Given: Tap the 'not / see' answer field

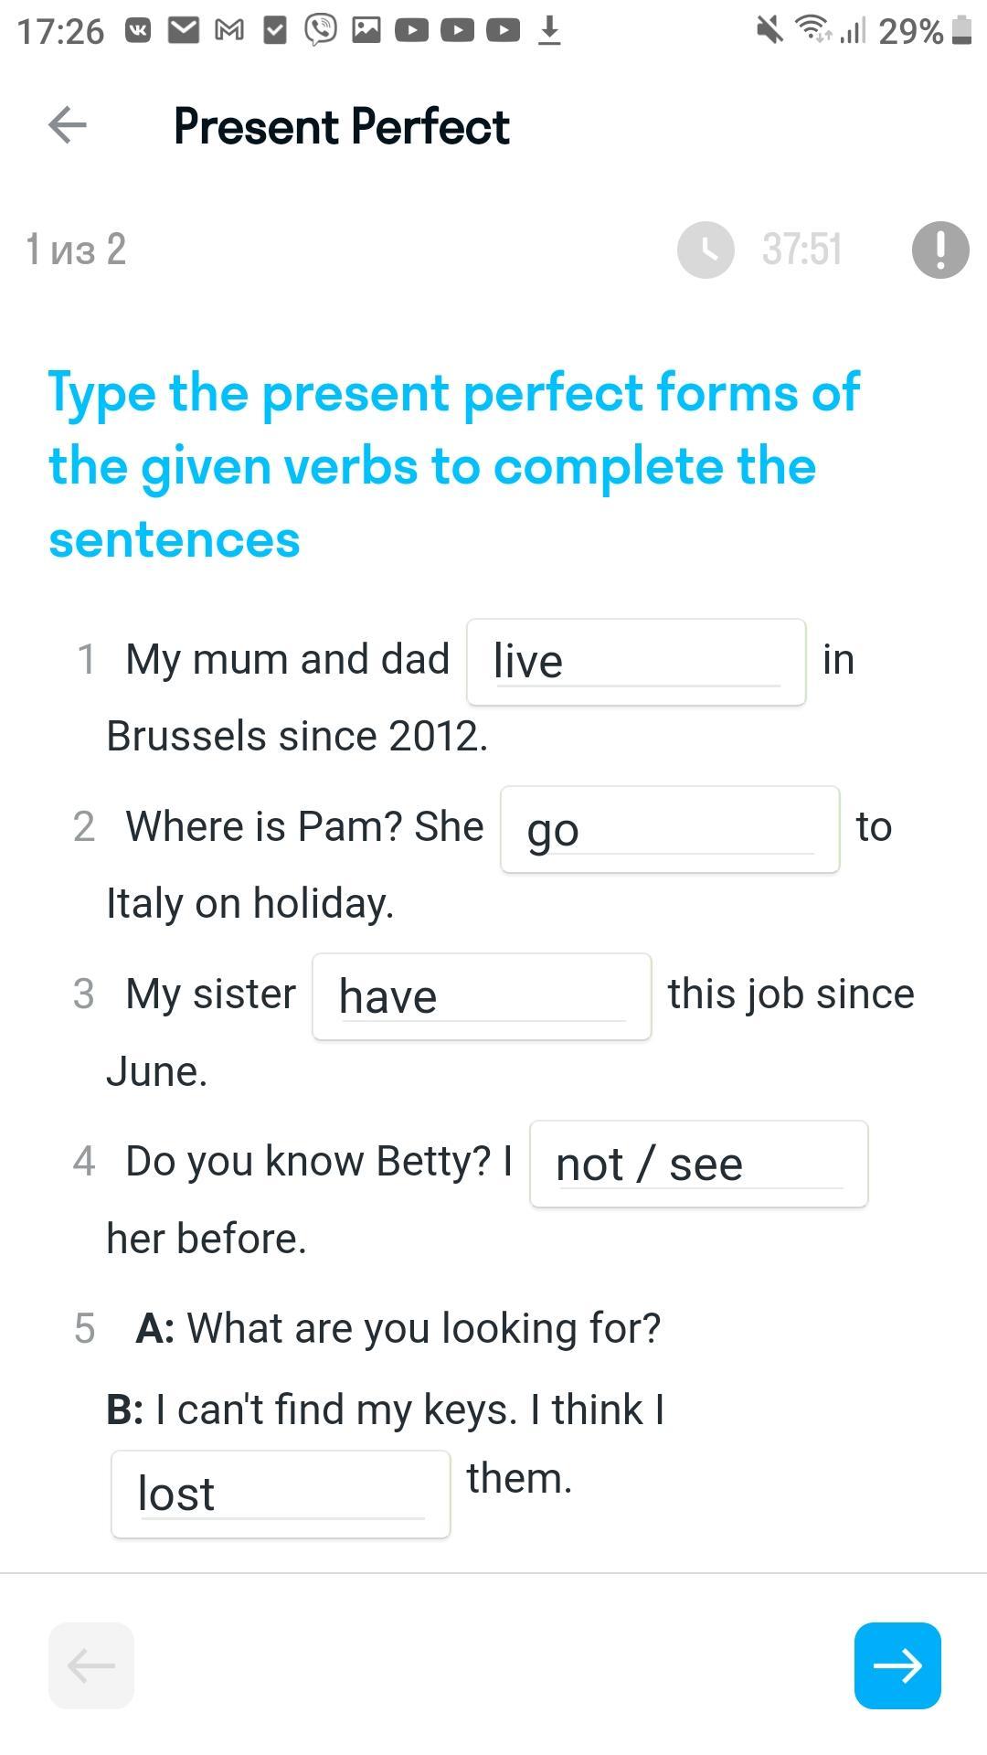Looking at the screenshot, I should (x=699, y=1164).
